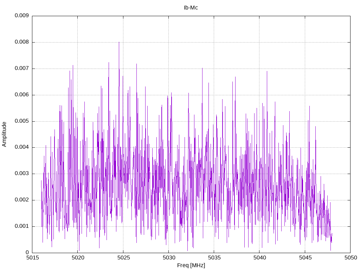Click the 5030 x-axis tick label
The height and width of the screenshot is (270, 360).
tap(169, 258)
